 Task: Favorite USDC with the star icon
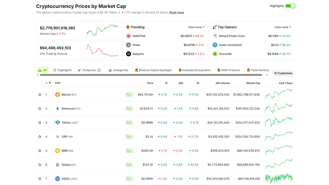40,179
